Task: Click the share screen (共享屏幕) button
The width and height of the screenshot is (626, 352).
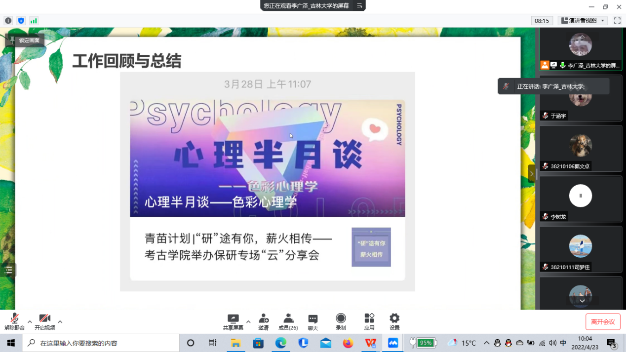Action: [233, 322]
